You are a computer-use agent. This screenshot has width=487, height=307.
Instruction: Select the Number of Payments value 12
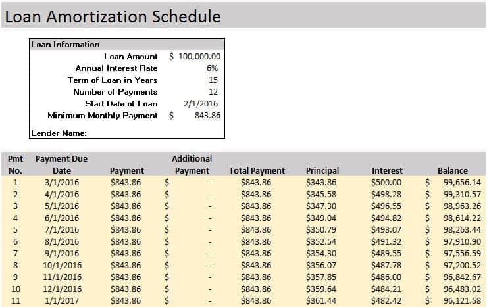click(213, 92)
